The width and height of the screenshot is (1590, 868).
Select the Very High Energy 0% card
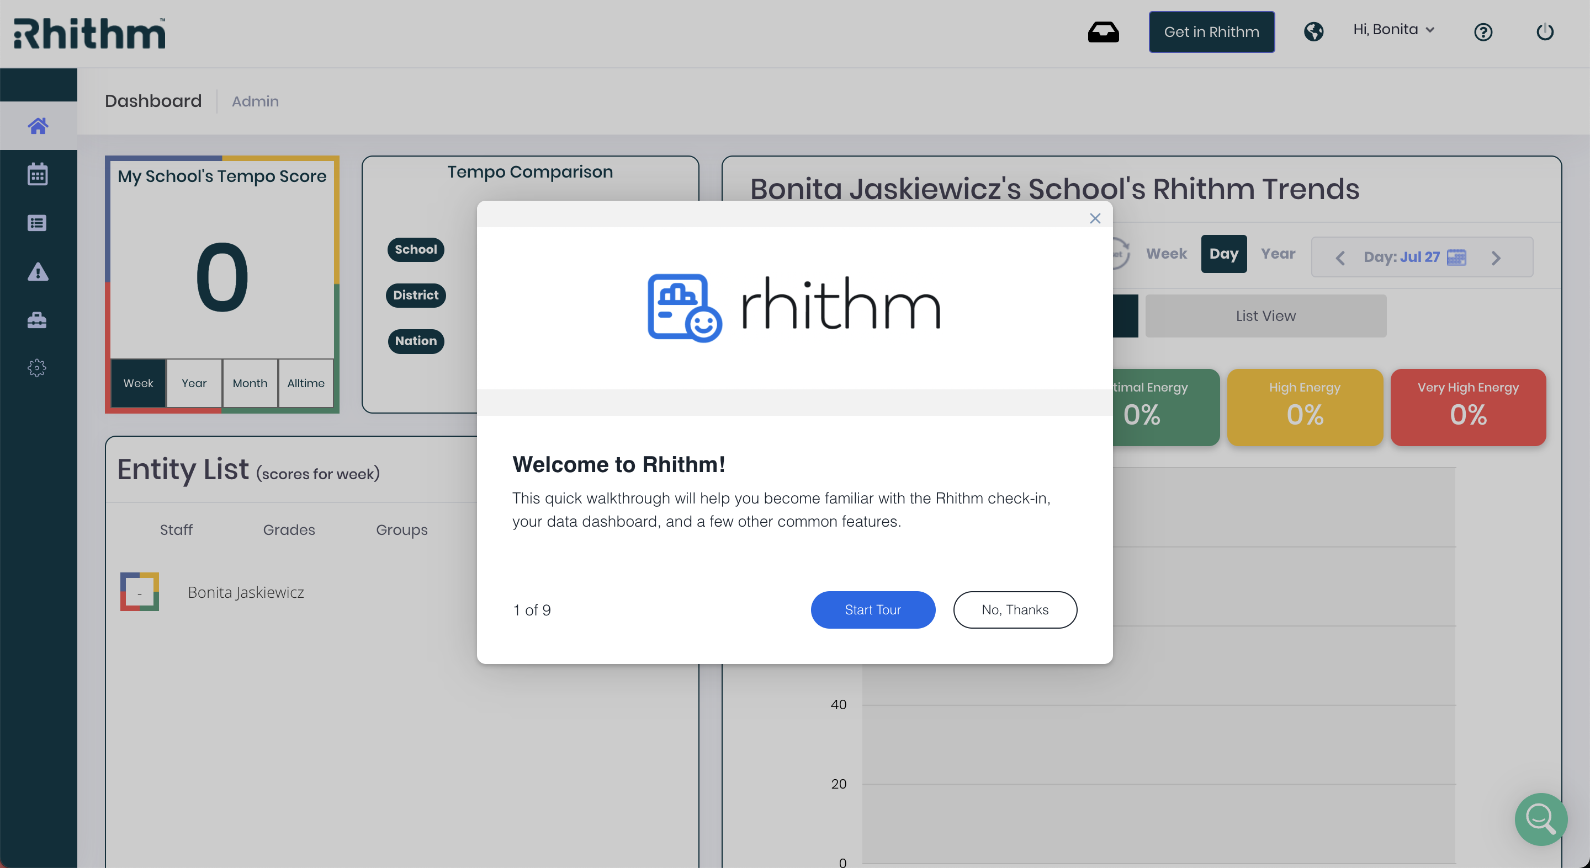[x=1468, y=408]
